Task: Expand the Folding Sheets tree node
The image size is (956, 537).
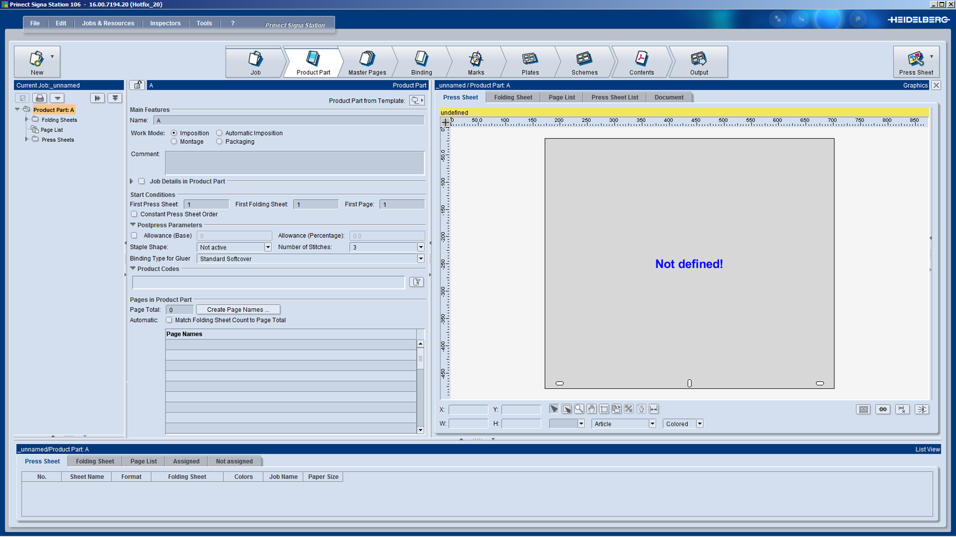Action: click(x=27, y=120)
